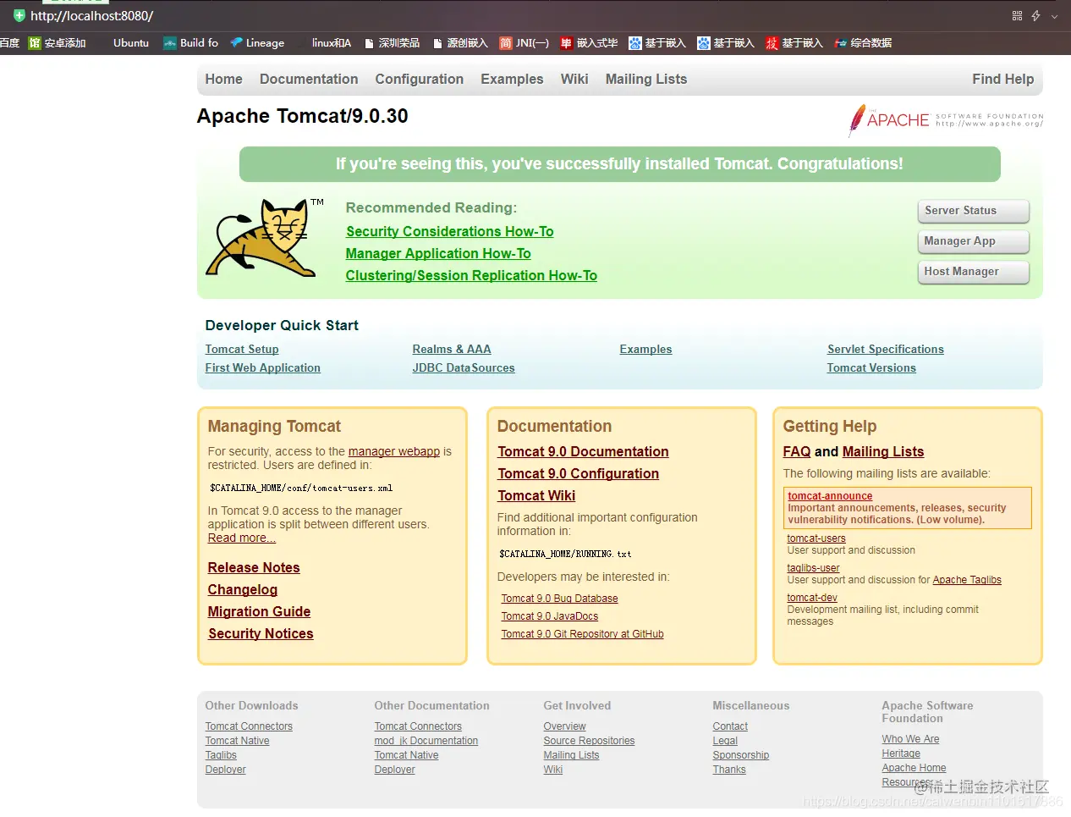The image size is (1071, 817).
Task: Open Tomcat Versions link
Action: 871,367
